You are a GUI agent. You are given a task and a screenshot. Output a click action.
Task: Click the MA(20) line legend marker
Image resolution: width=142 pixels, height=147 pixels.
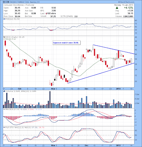4,39
